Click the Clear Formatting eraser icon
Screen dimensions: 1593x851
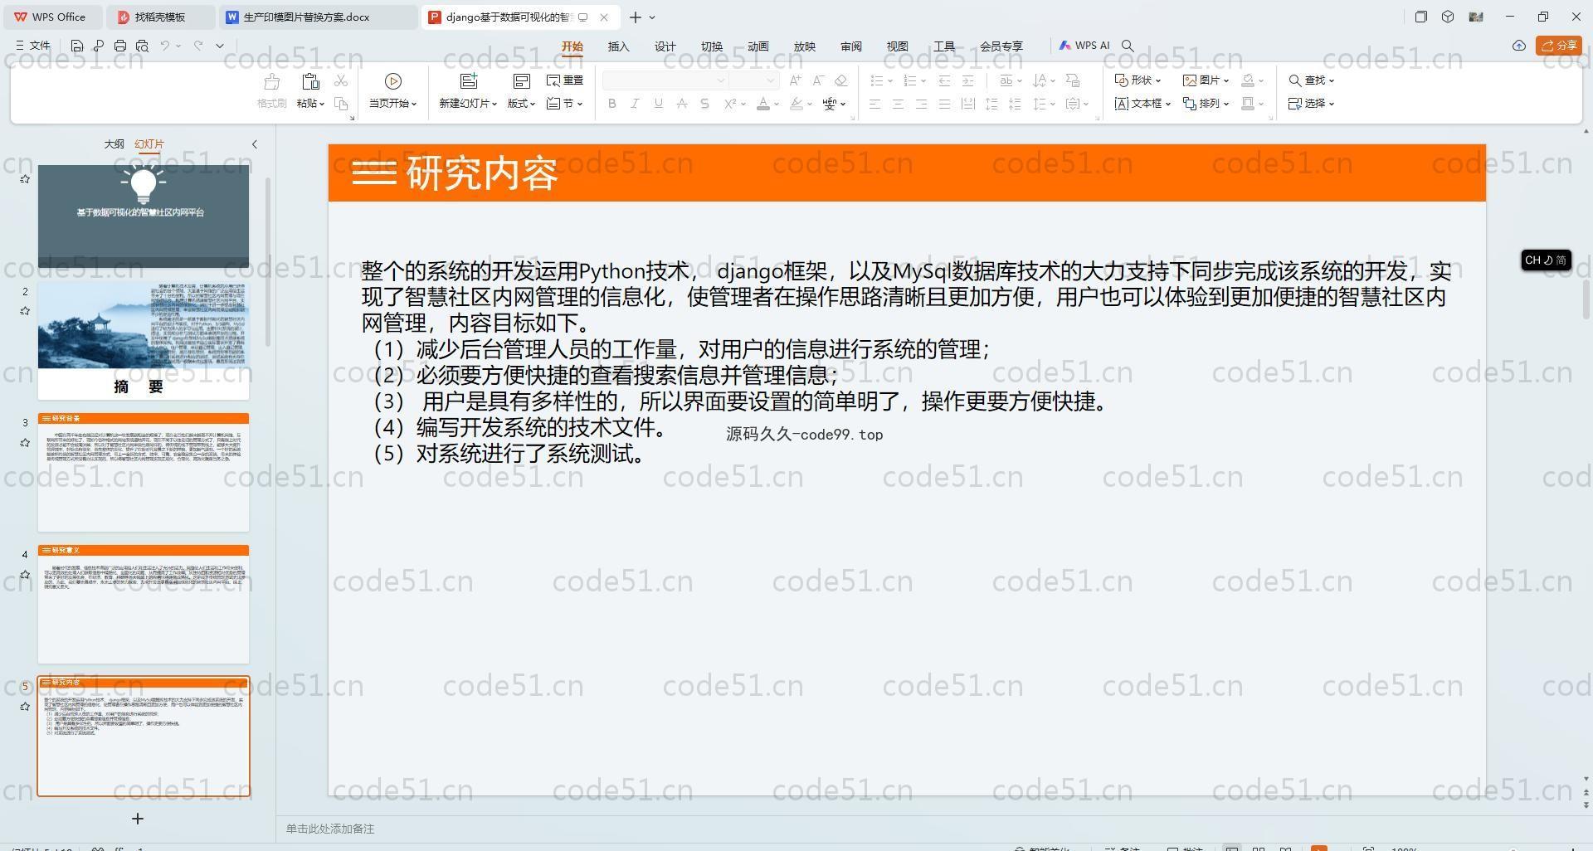(x=841, y=80)
